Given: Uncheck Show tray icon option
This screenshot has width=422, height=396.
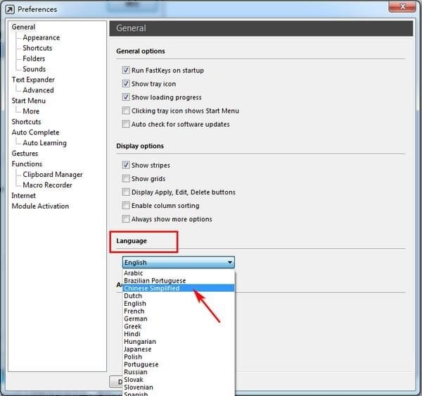Looking at the screenshot, I should coord(126,84).
